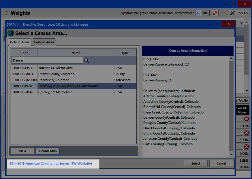The width and height of the screenshot is (252, 179).
Task: Click the red chain link icon
Action: (215, 13)
